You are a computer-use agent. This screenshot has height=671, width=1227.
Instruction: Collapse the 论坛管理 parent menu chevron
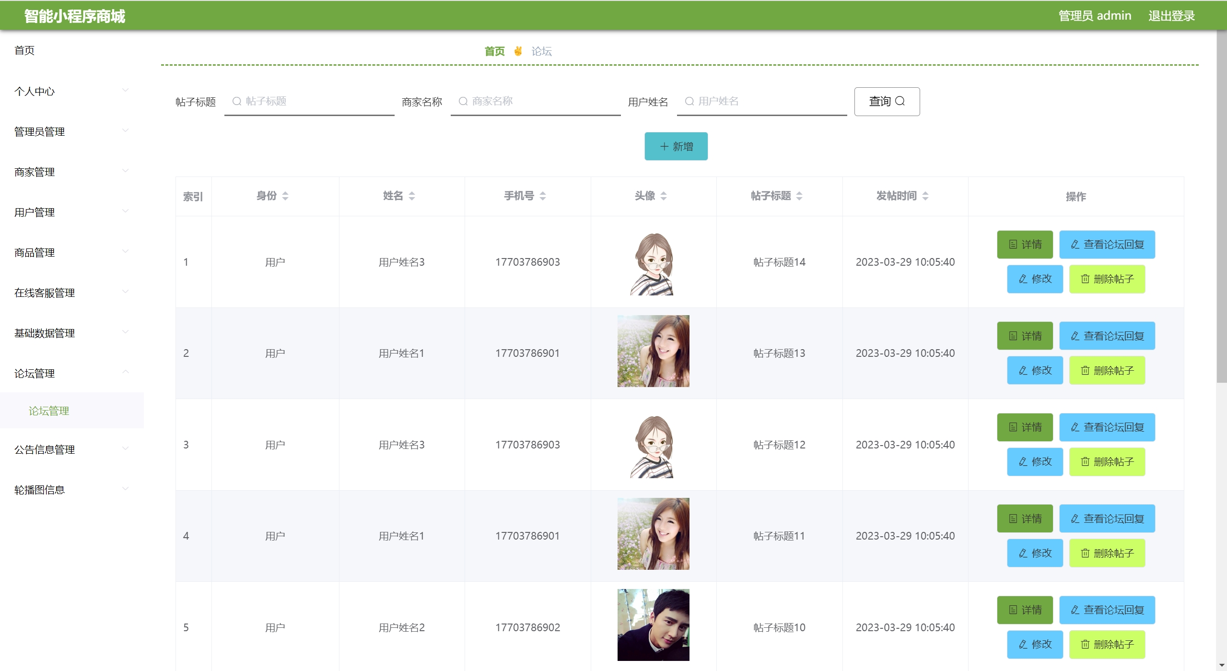pos(125,372)
